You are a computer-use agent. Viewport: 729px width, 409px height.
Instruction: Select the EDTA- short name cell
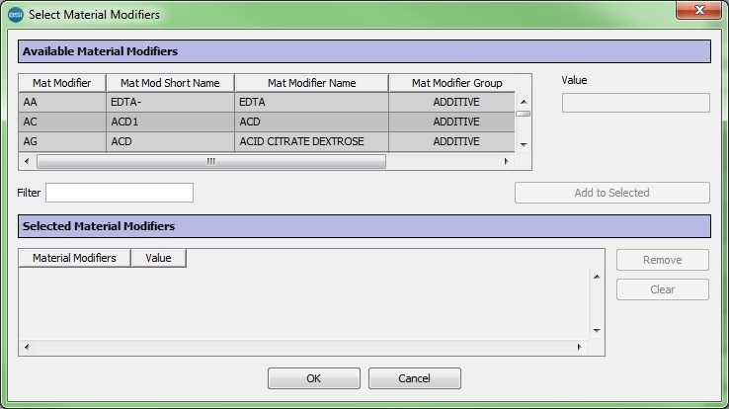[170, 102]
